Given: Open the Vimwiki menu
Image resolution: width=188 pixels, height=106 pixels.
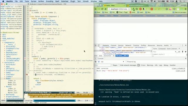Looking at the screenshot, I should click(x=85, y=1).
